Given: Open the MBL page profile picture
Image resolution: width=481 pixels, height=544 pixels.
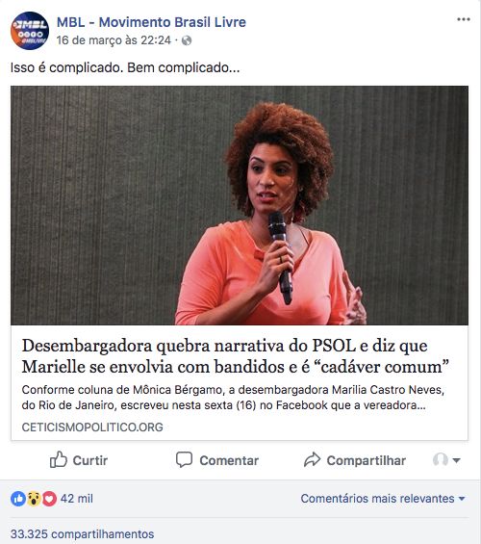Looking at the screenshot, I should coord(30,31).
